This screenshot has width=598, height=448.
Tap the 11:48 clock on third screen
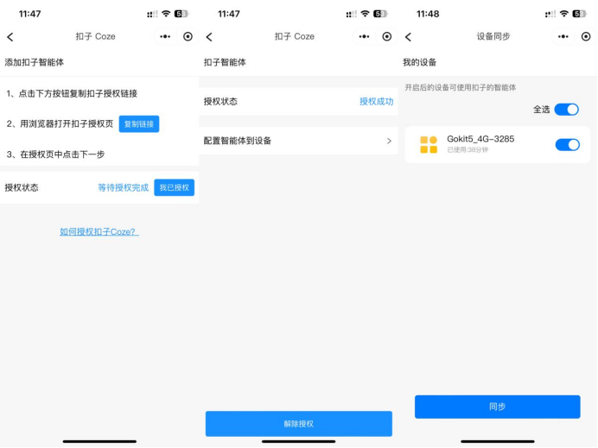click(428, 14)
